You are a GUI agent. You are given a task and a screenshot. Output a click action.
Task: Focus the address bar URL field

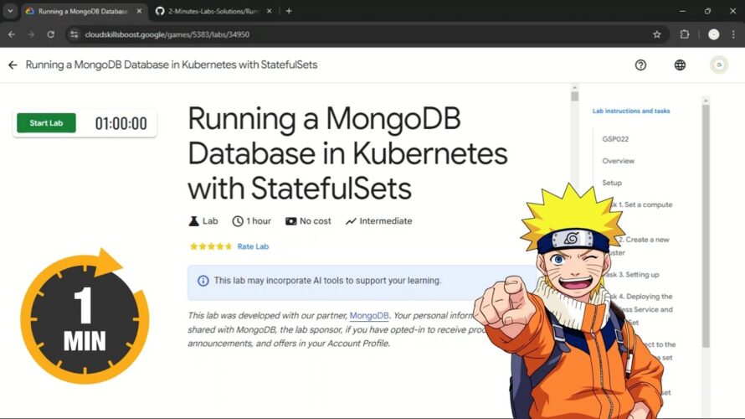click(366, 34)
